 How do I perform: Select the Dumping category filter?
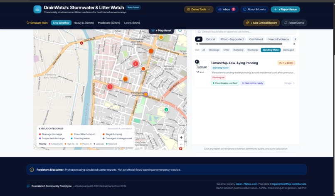[x=238, y=50]
